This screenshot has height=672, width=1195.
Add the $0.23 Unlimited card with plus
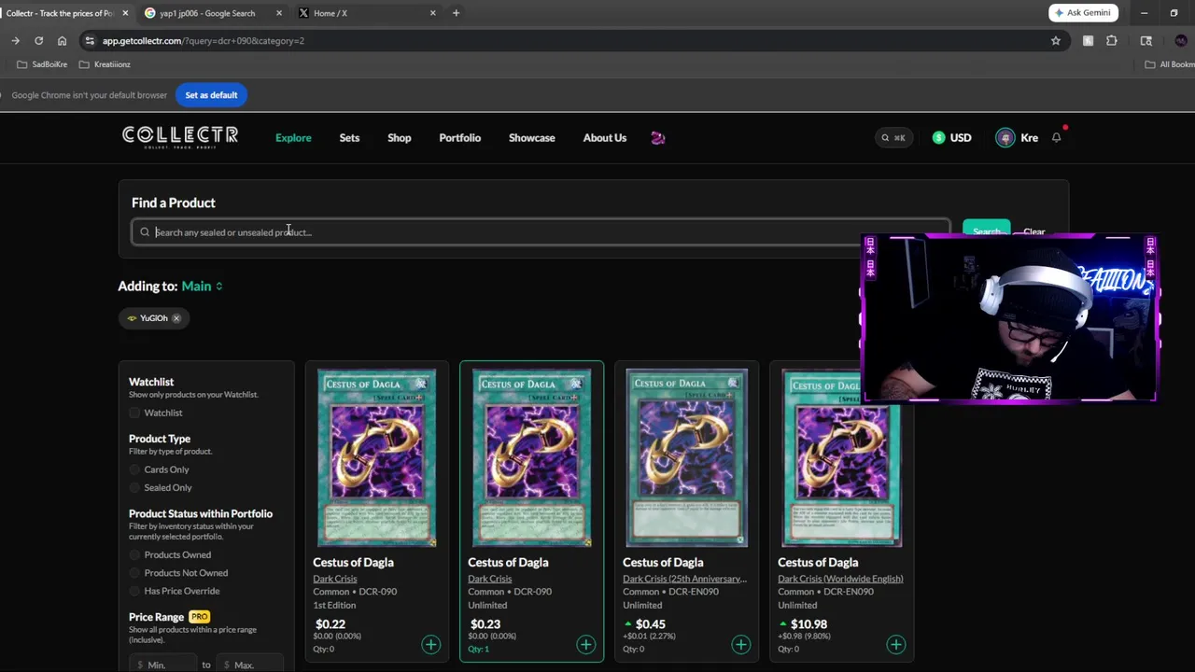pyautogui.click(x=585, y=644)
